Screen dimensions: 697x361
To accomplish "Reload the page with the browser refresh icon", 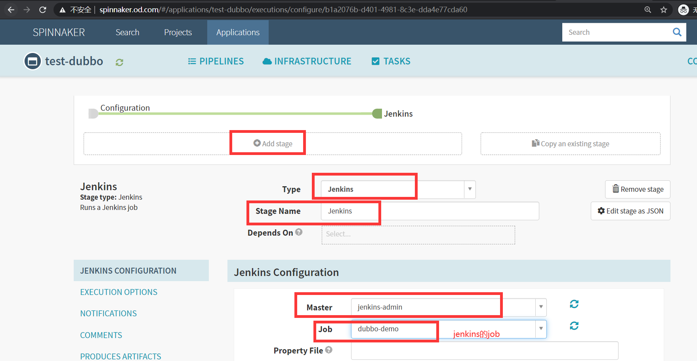I will (x=43, y=9).
